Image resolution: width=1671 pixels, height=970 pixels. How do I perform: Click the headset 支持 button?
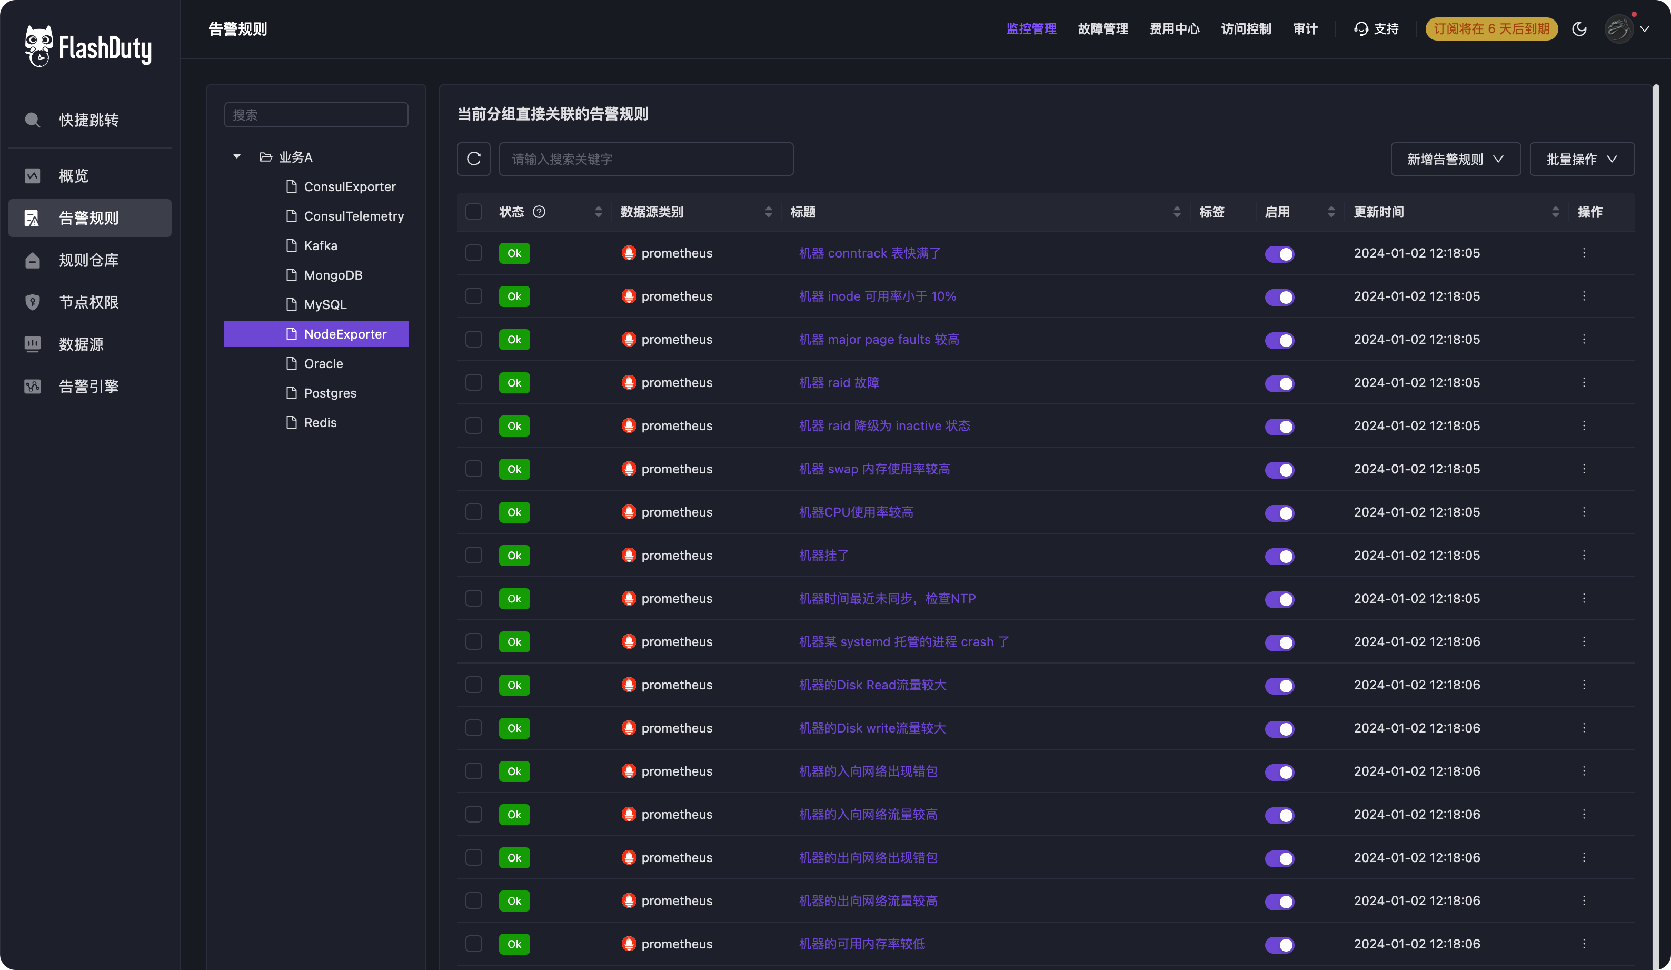coord(1377,29)
